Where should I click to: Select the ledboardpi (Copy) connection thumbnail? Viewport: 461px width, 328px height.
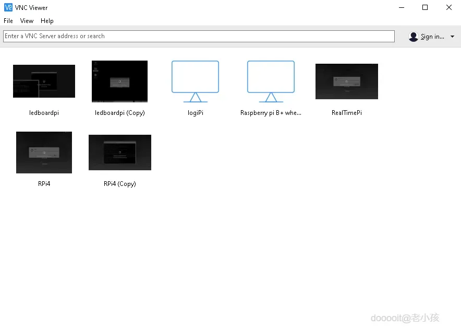[x=119, y=81]
